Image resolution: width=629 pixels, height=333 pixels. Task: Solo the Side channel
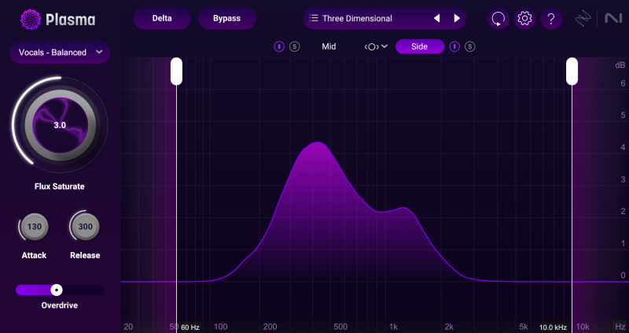tap(469, 46)
